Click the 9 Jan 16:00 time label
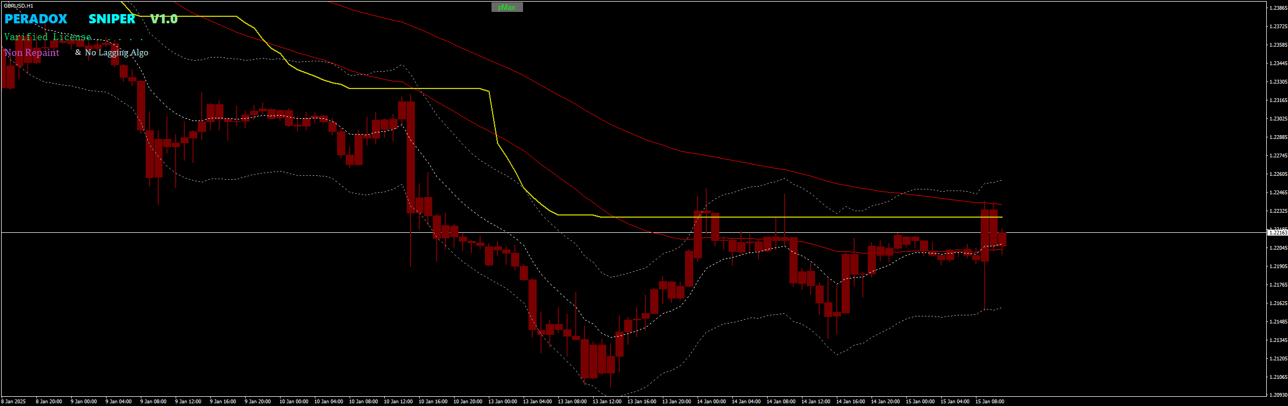The width and height of the screenshot is (1288, 406). click(223, 402)
